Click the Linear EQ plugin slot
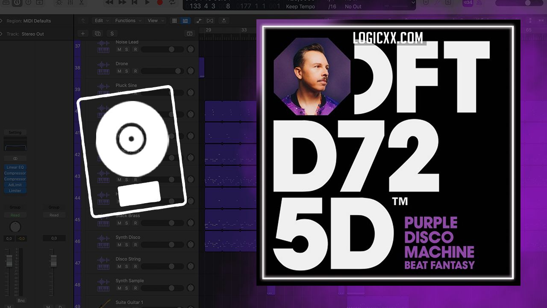The height and width of the screenshot is (308, 547). (x=15, y=167)
